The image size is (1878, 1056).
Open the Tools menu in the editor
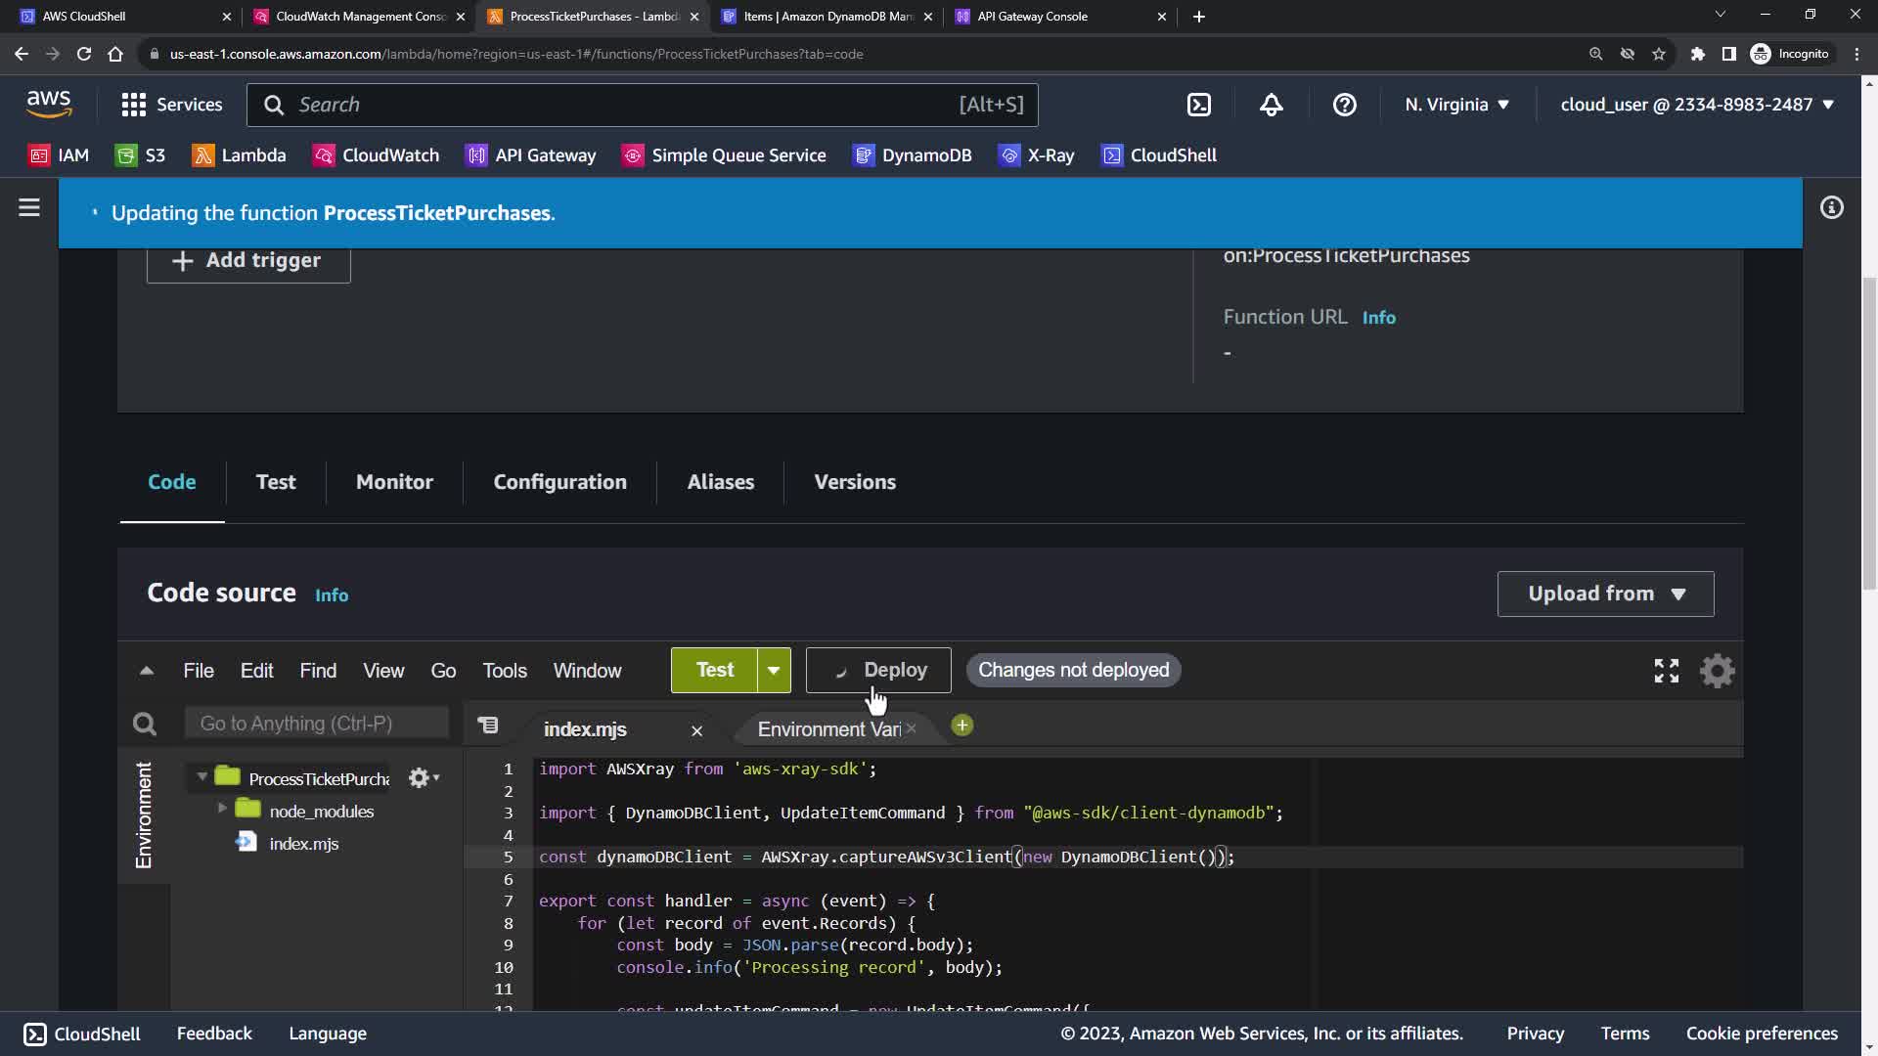[504, 671]
